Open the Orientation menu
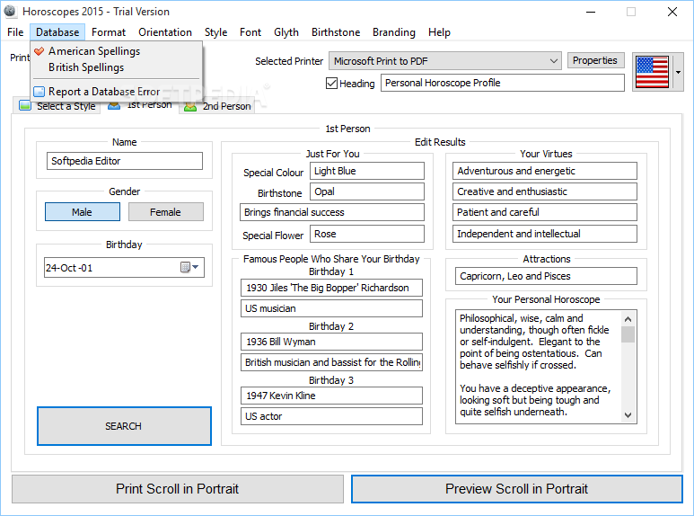This screenshot has width=694, height=516. pyautogui.click(x=165, y=32)
